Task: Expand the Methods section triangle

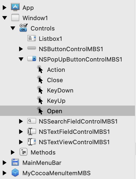Action: point(13,152)
